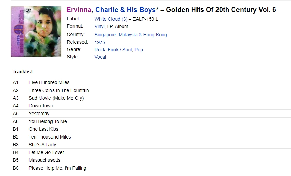
Task: Open Charlie & His Boys artist page
Action: click(x=125, y=10)
